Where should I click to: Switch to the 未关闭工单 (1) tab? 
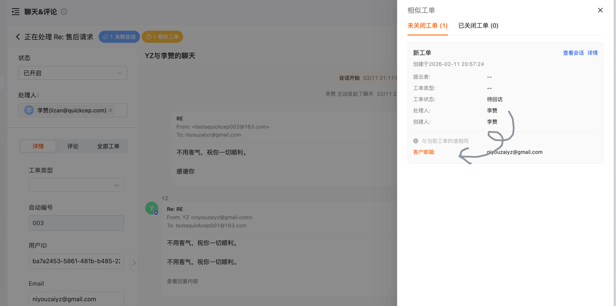pos(427,25)
